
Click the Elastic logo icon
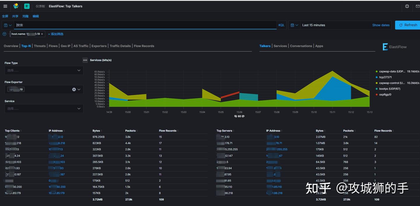(x=16, y=6)
